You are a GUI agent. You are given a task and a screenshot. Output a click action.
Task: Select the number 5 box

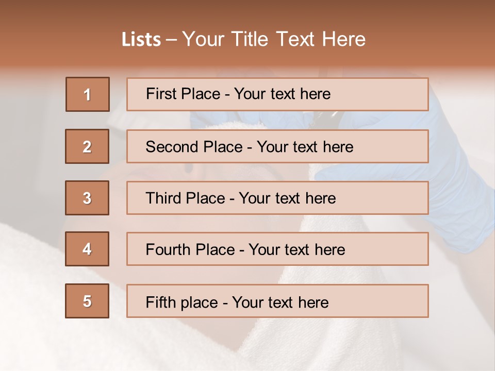pyautogui.click(x=87, y=301)
